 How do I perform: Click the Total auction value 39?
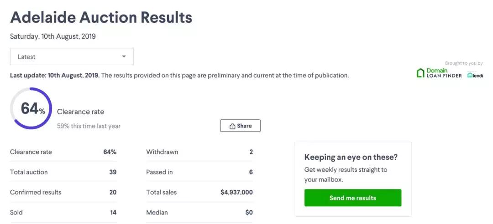pos(113,172)
